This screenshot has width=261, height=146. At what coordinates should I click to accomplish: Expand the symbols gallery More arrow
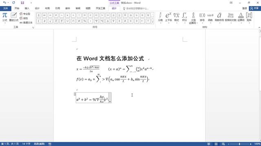[153, 22]
